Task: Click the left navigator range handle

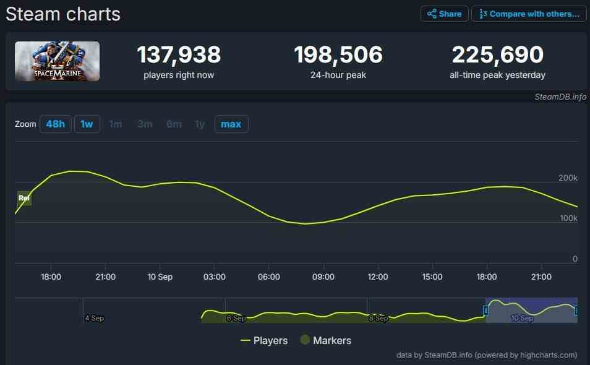Action: pos(485,311)
